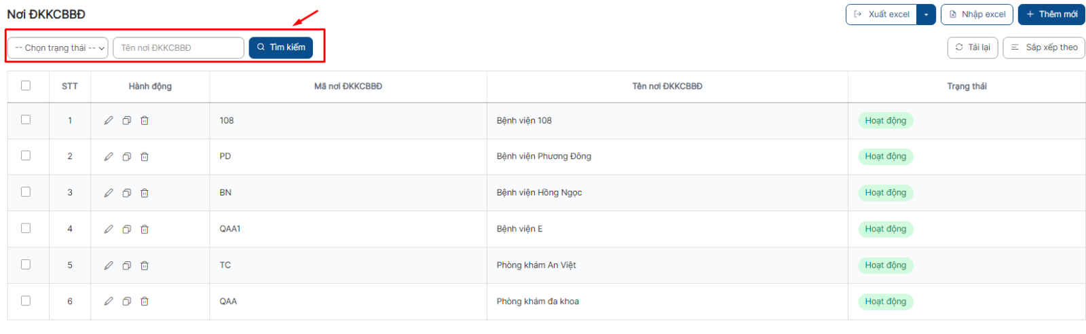Click the Tìm kiếm search button
Viewport: 1086px width, 334px height.
click(x=281, y=48)
